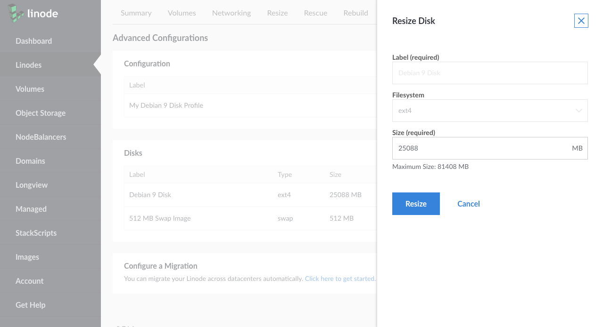Click the Label input field
Viewport: 603px width, 327px height.
489,73
